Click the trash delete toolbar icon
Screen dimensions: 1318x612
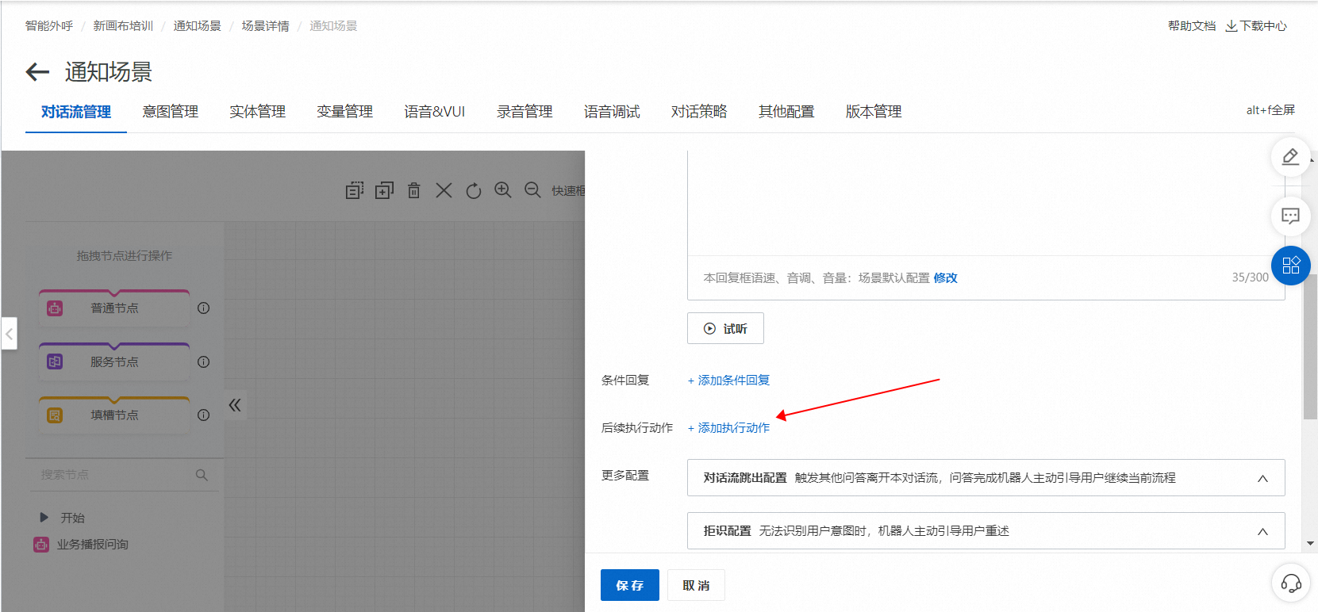pyautogui.click(x=414, y=190)
